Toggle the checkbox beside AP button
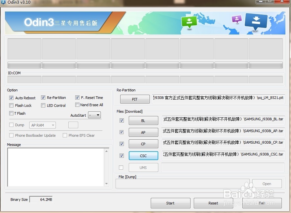 click(x=122, y=132)
